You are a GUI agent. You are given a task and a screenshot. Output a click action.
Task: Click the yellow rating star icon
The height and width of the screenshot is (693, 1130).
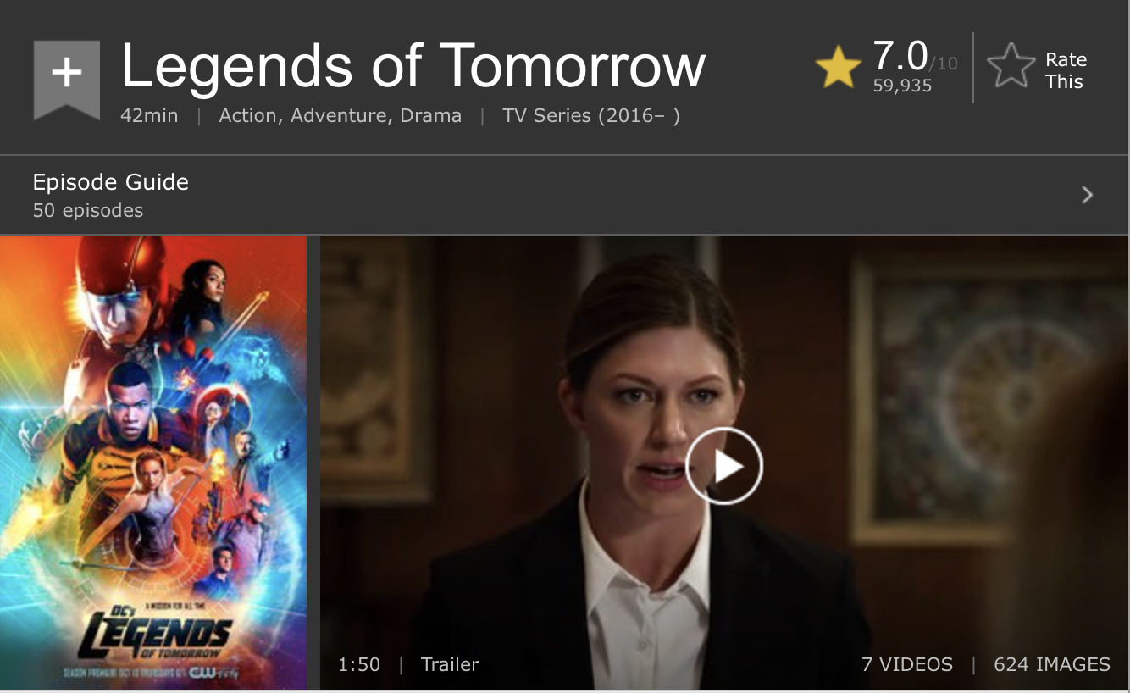coord(838,69)
